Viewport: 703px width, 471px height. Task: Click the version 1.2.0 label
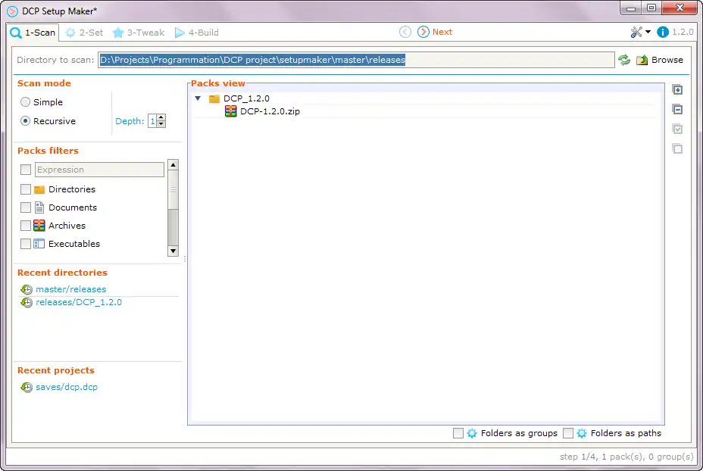tap(683, 32)
